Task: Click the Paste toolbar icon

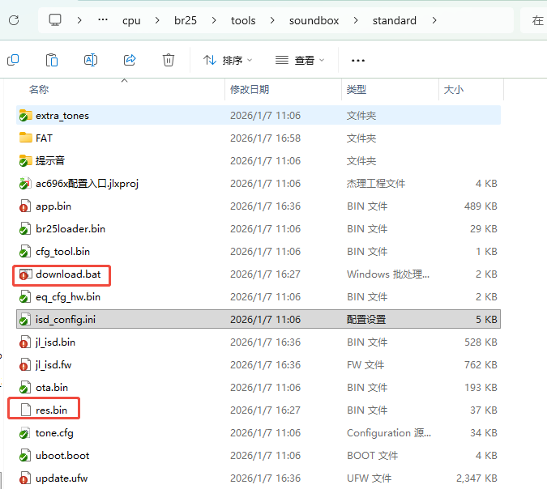Action: [x=52, y=60]
